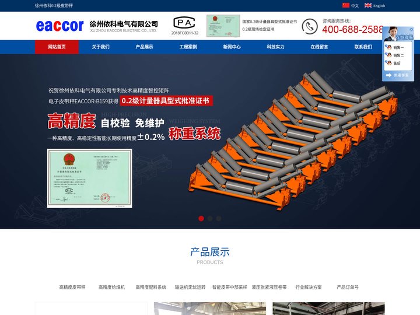Viewport: 420px width, 315px height.
Task: Select 高精度给煤机 product category
Action: click(111, 287)
